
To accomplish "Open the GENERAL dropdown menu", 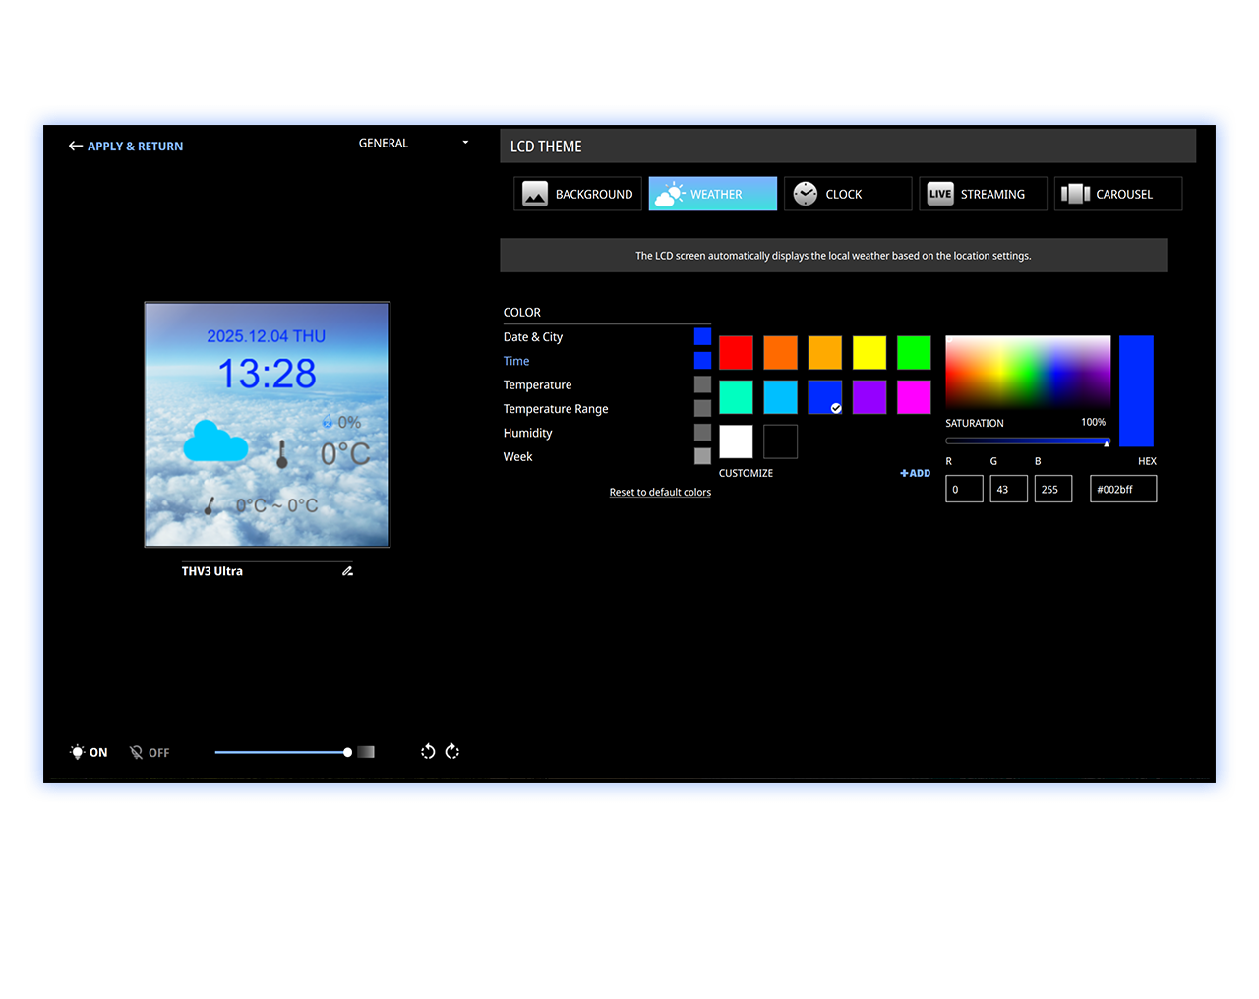I will (413, 144).
